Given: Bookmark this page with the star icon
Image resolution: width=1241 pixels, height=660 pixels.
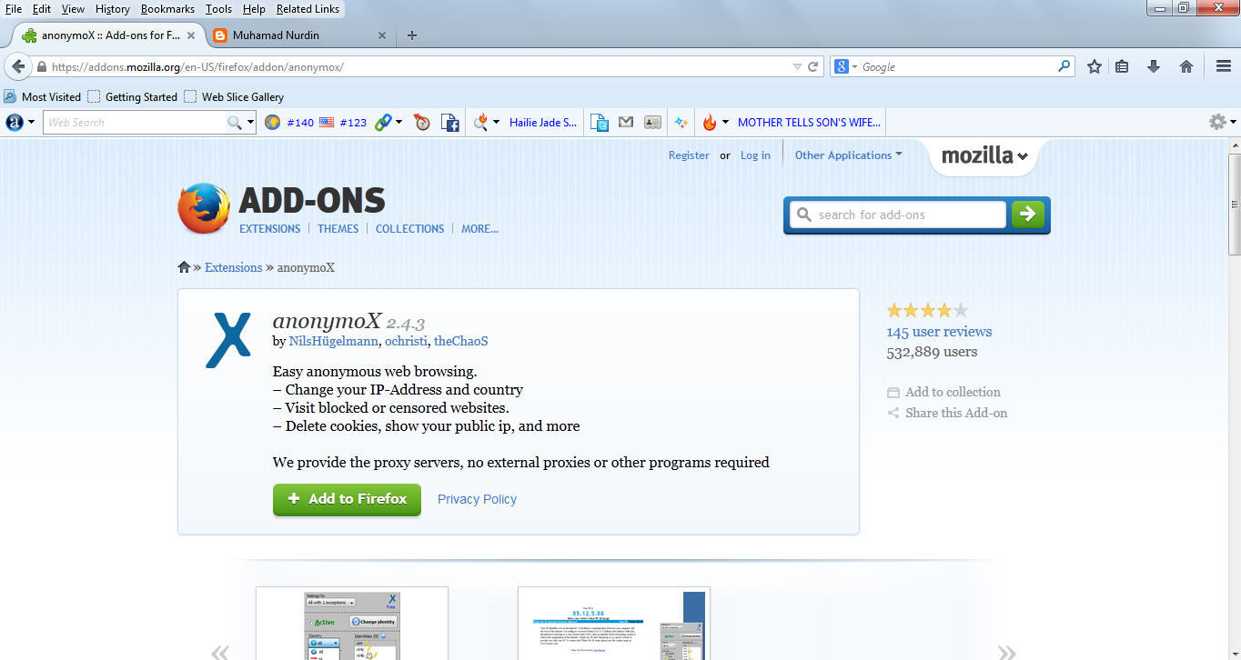Looking at the screenshot, I should tap(1095, 66).
